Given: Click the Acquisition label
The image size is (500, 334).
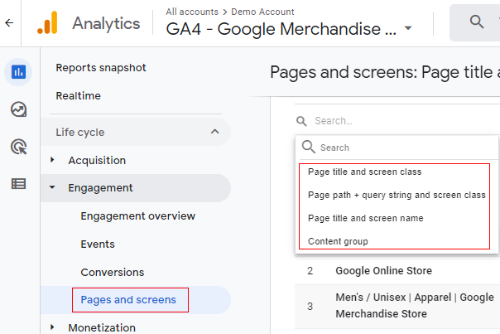Looking at the screenshot, I should (x=97, y=160).
